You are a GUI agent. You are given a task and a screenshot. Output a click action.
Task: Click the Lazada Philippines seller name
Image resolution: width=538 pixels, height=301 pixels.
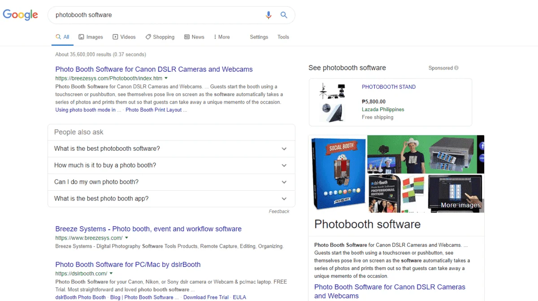(x=383, y=109)
